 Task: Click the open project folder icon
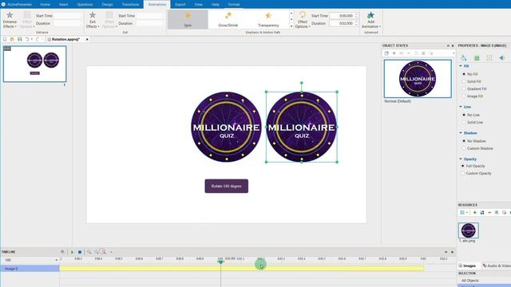12,39
